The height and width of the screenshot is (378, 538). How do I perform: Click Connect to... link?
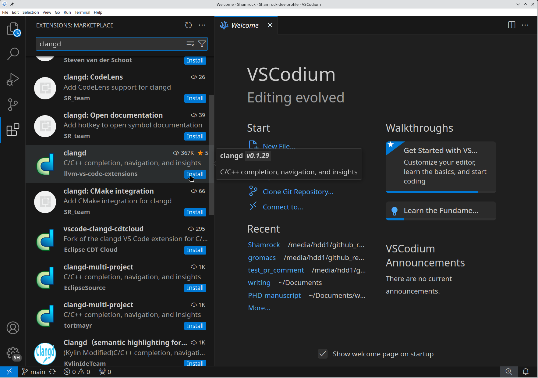tap(283, 207)
